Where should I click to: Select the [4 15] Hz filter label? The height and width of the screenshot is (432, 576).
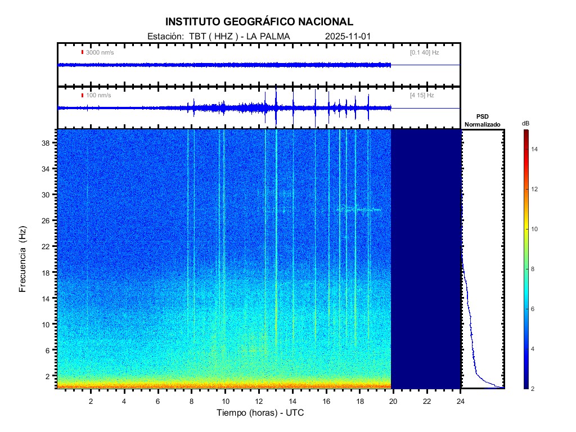(422, 96)
